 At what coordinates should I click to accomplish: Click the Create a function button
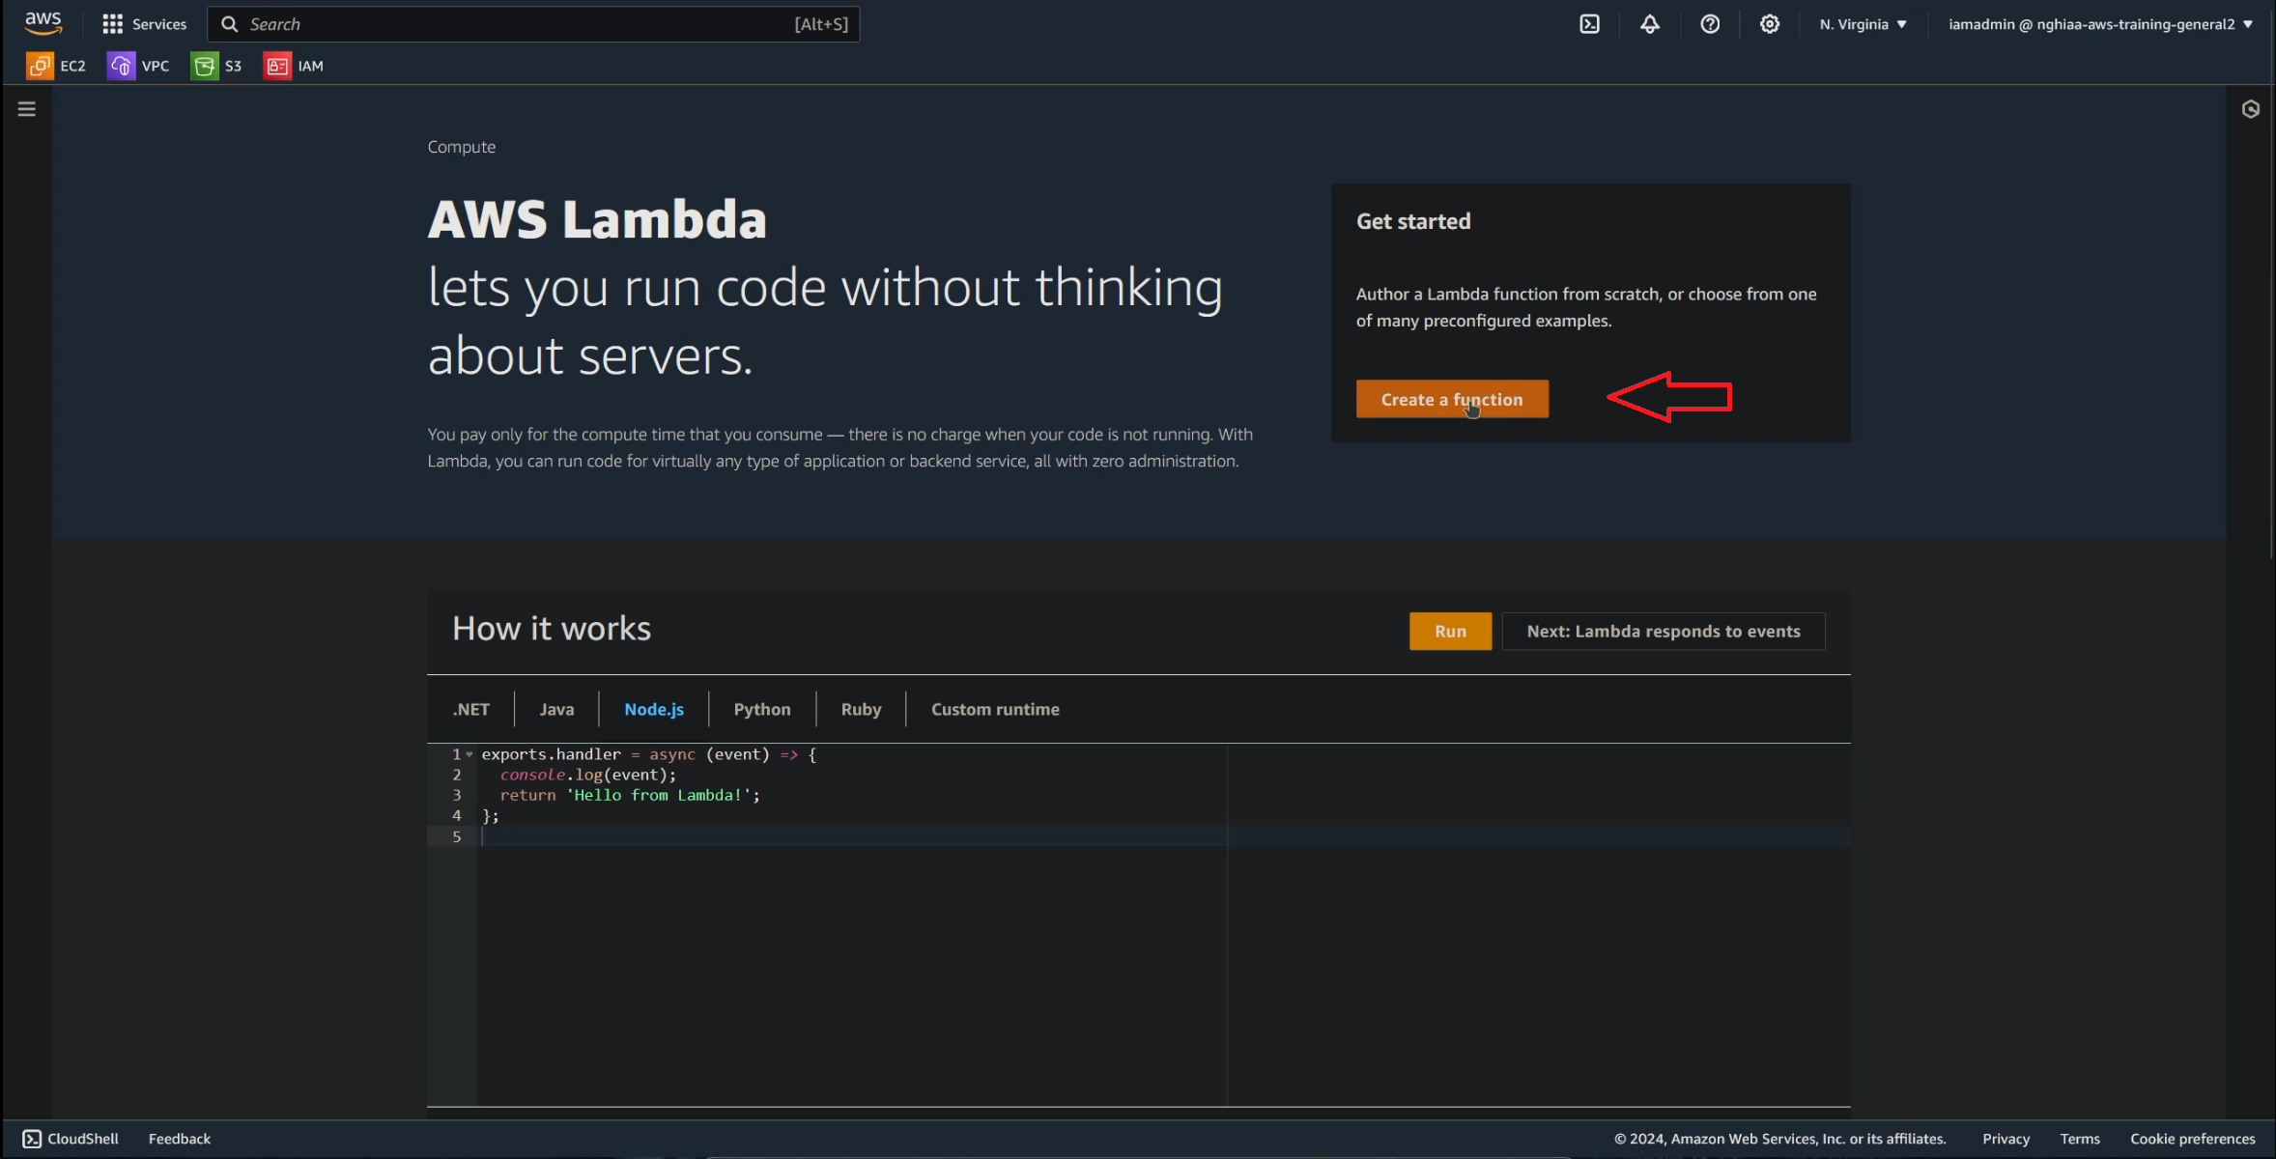pyautogui.click(x=1452, y=399)
